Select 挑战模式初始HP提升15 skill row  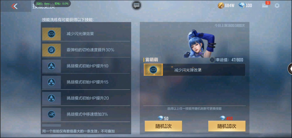click(86, 82)
